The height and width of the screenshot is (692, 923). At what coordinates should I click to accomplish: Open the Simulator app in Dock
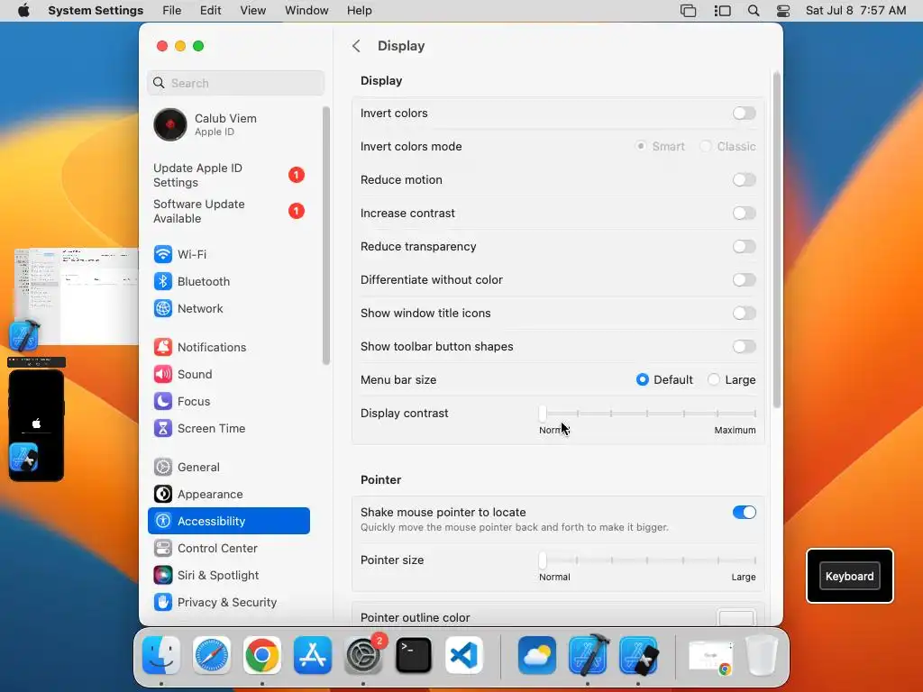[x=638, y=655]
